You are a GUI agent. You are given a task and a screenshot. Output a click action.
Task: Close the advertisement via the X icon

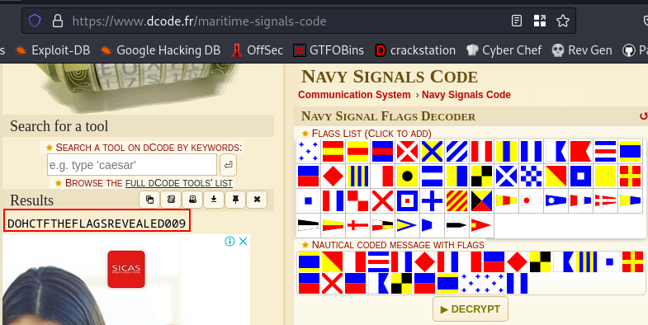pos(244,241)
